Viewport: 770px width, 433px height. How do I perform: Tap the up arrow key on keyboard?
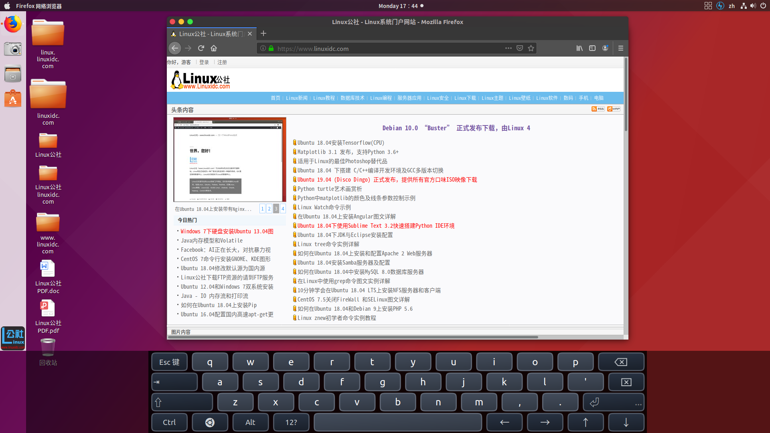[x=586, y=422]
